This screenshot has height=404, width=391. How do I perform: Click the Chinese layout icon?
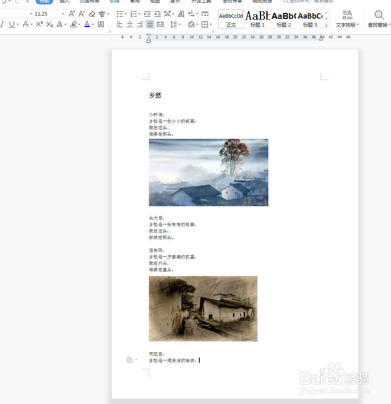pyautogui.click(x=167, y=14)
